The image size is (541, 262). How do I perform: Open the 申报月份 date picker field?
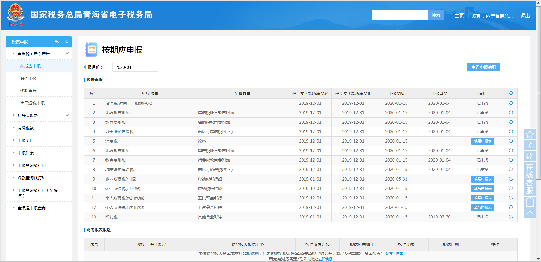click(135, 67)
